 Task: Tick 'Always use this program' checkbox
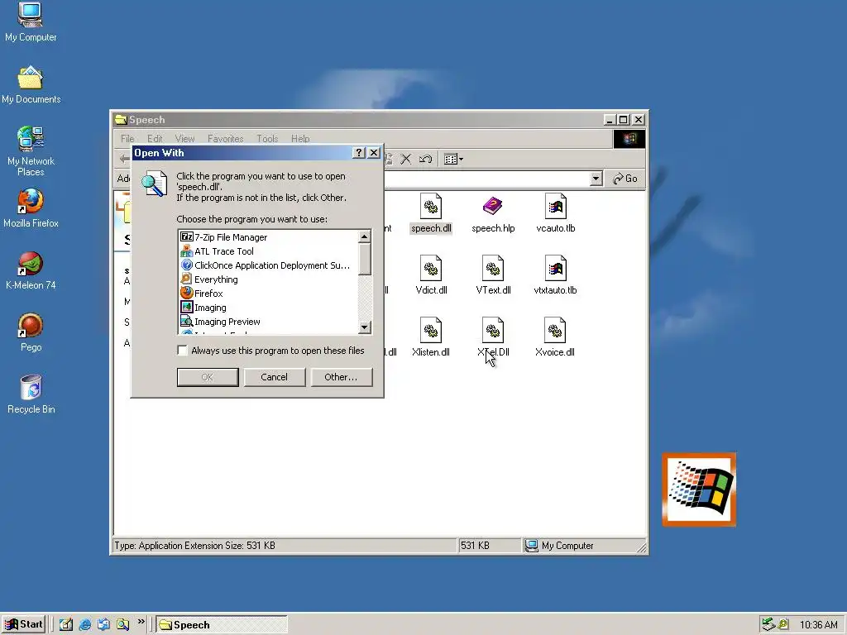(x=183, y=351)
